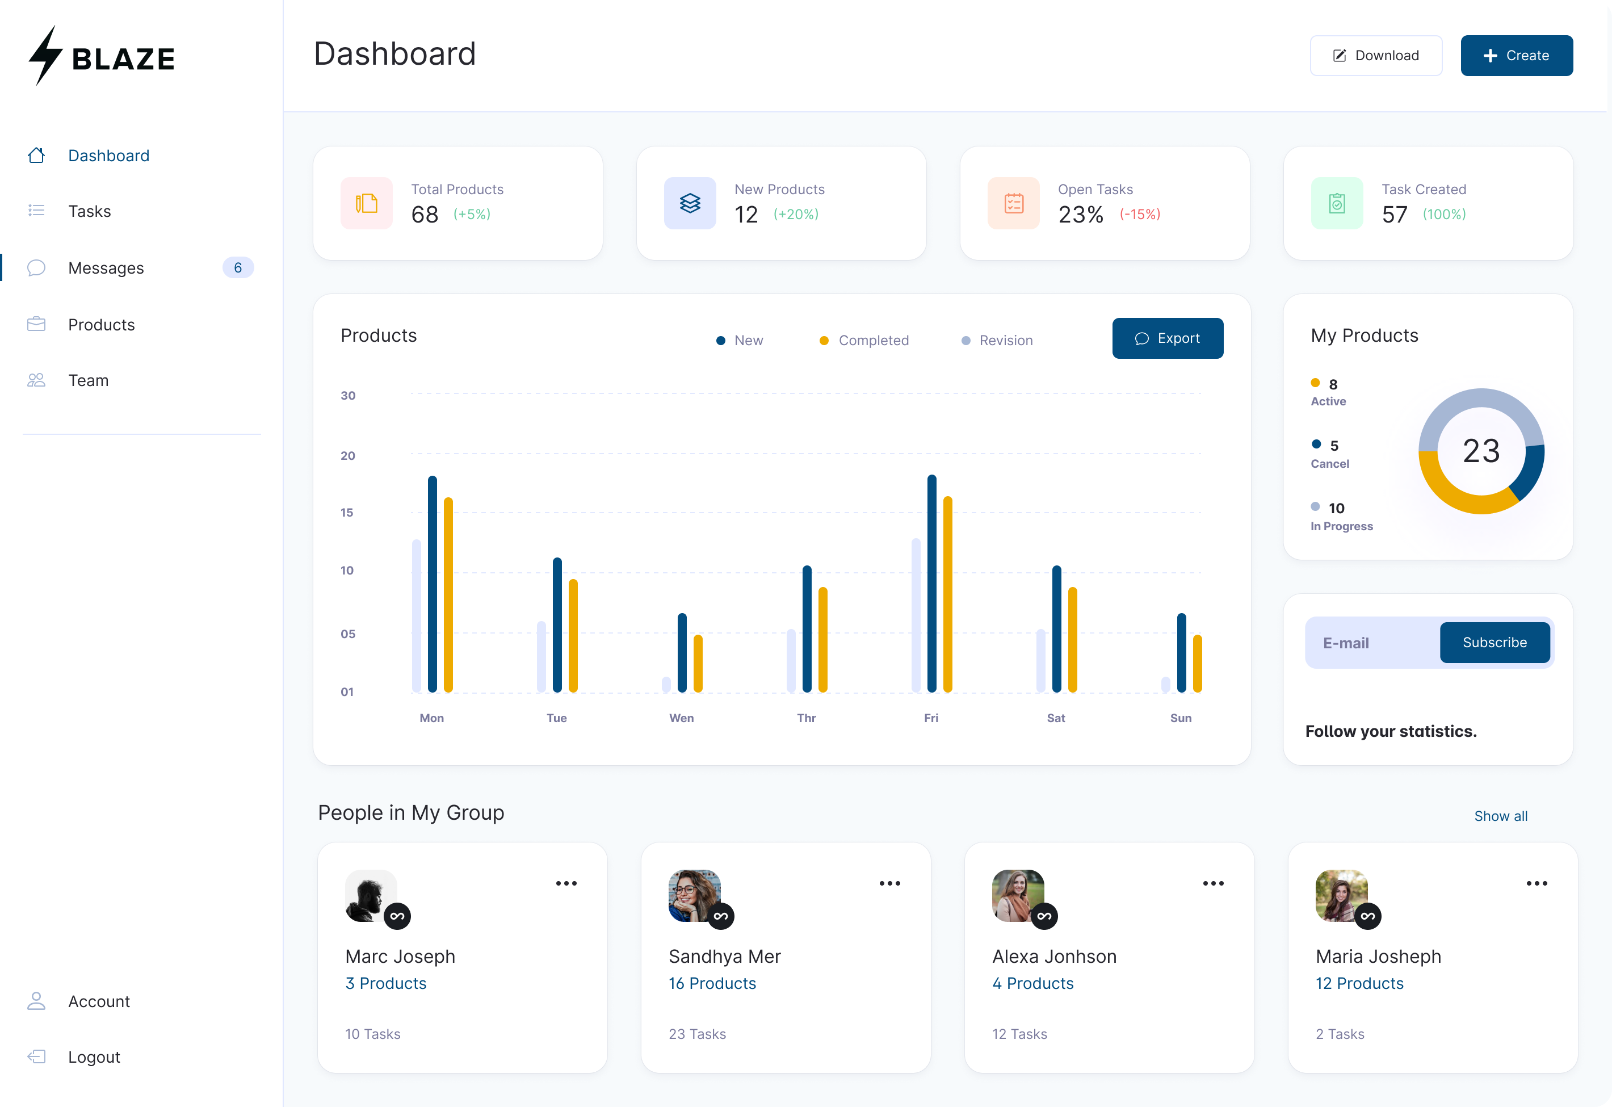Switch to the Tasks section
This screenshot has width=1612, height=1107.
[x=90, y=211]
